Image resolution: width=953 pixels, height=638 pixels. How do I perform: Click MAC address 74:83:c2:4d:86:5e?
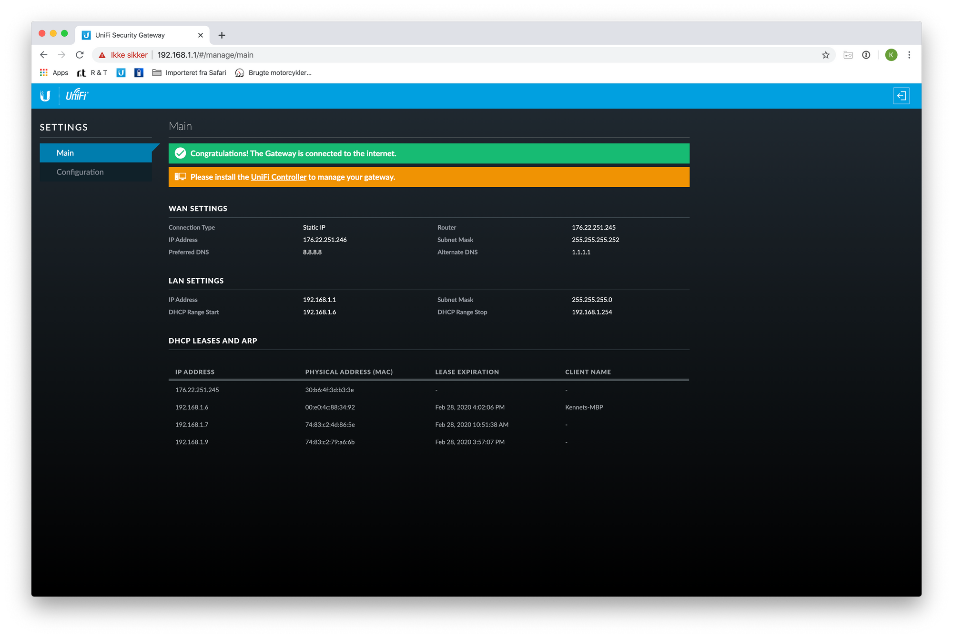[x=330, y=425]
